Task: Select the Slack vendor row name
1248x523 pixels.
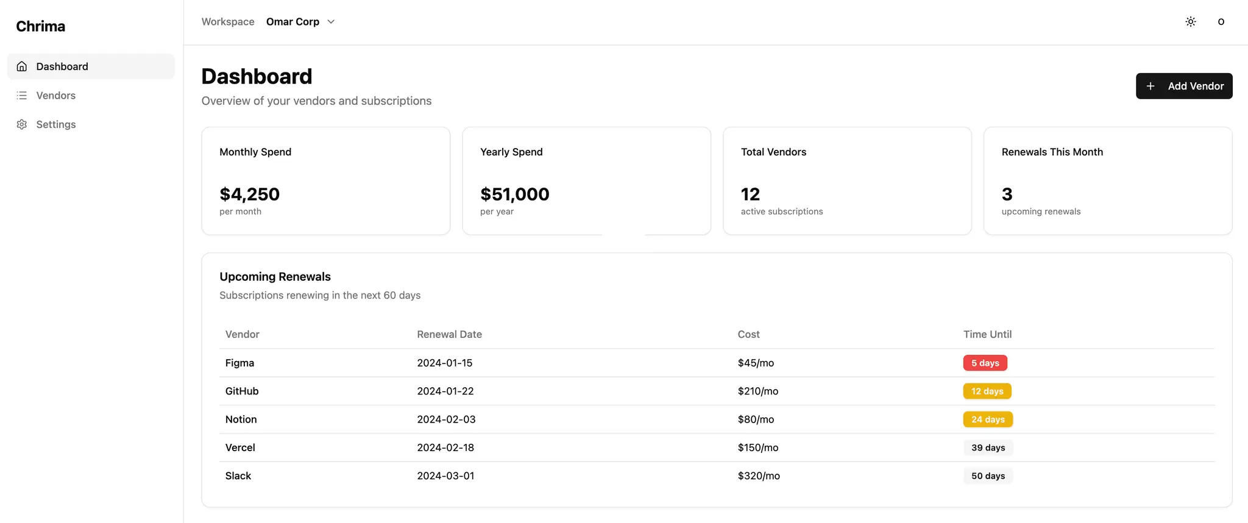Action: (238, 476)
